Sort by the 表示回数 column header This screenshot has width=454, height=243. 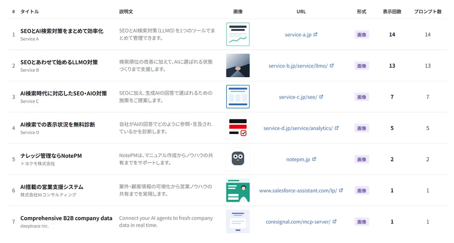[392, 12]
